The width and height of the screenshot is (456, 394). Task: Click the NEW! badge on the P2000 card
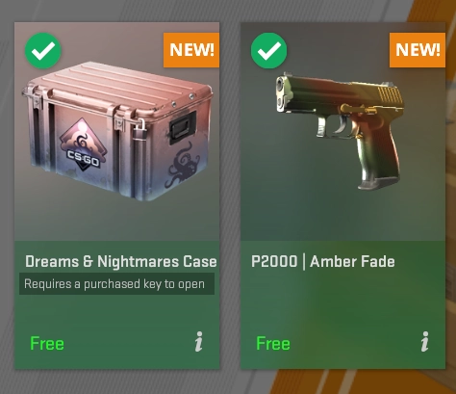pos(418,50)
